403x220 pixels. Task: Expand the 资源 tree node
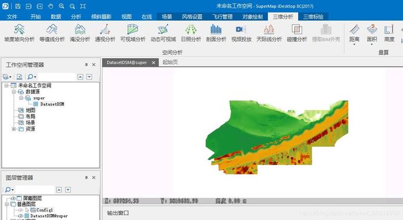click(14, 129)
